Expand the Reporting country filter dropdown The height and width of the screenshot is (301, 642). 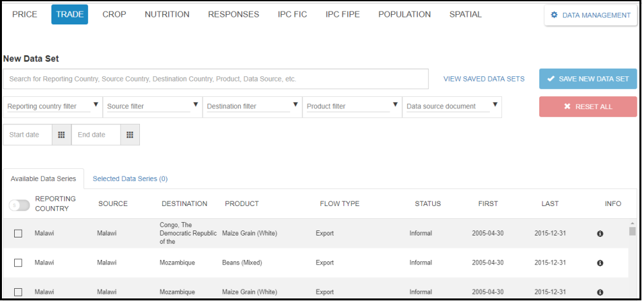pos(53,107)
